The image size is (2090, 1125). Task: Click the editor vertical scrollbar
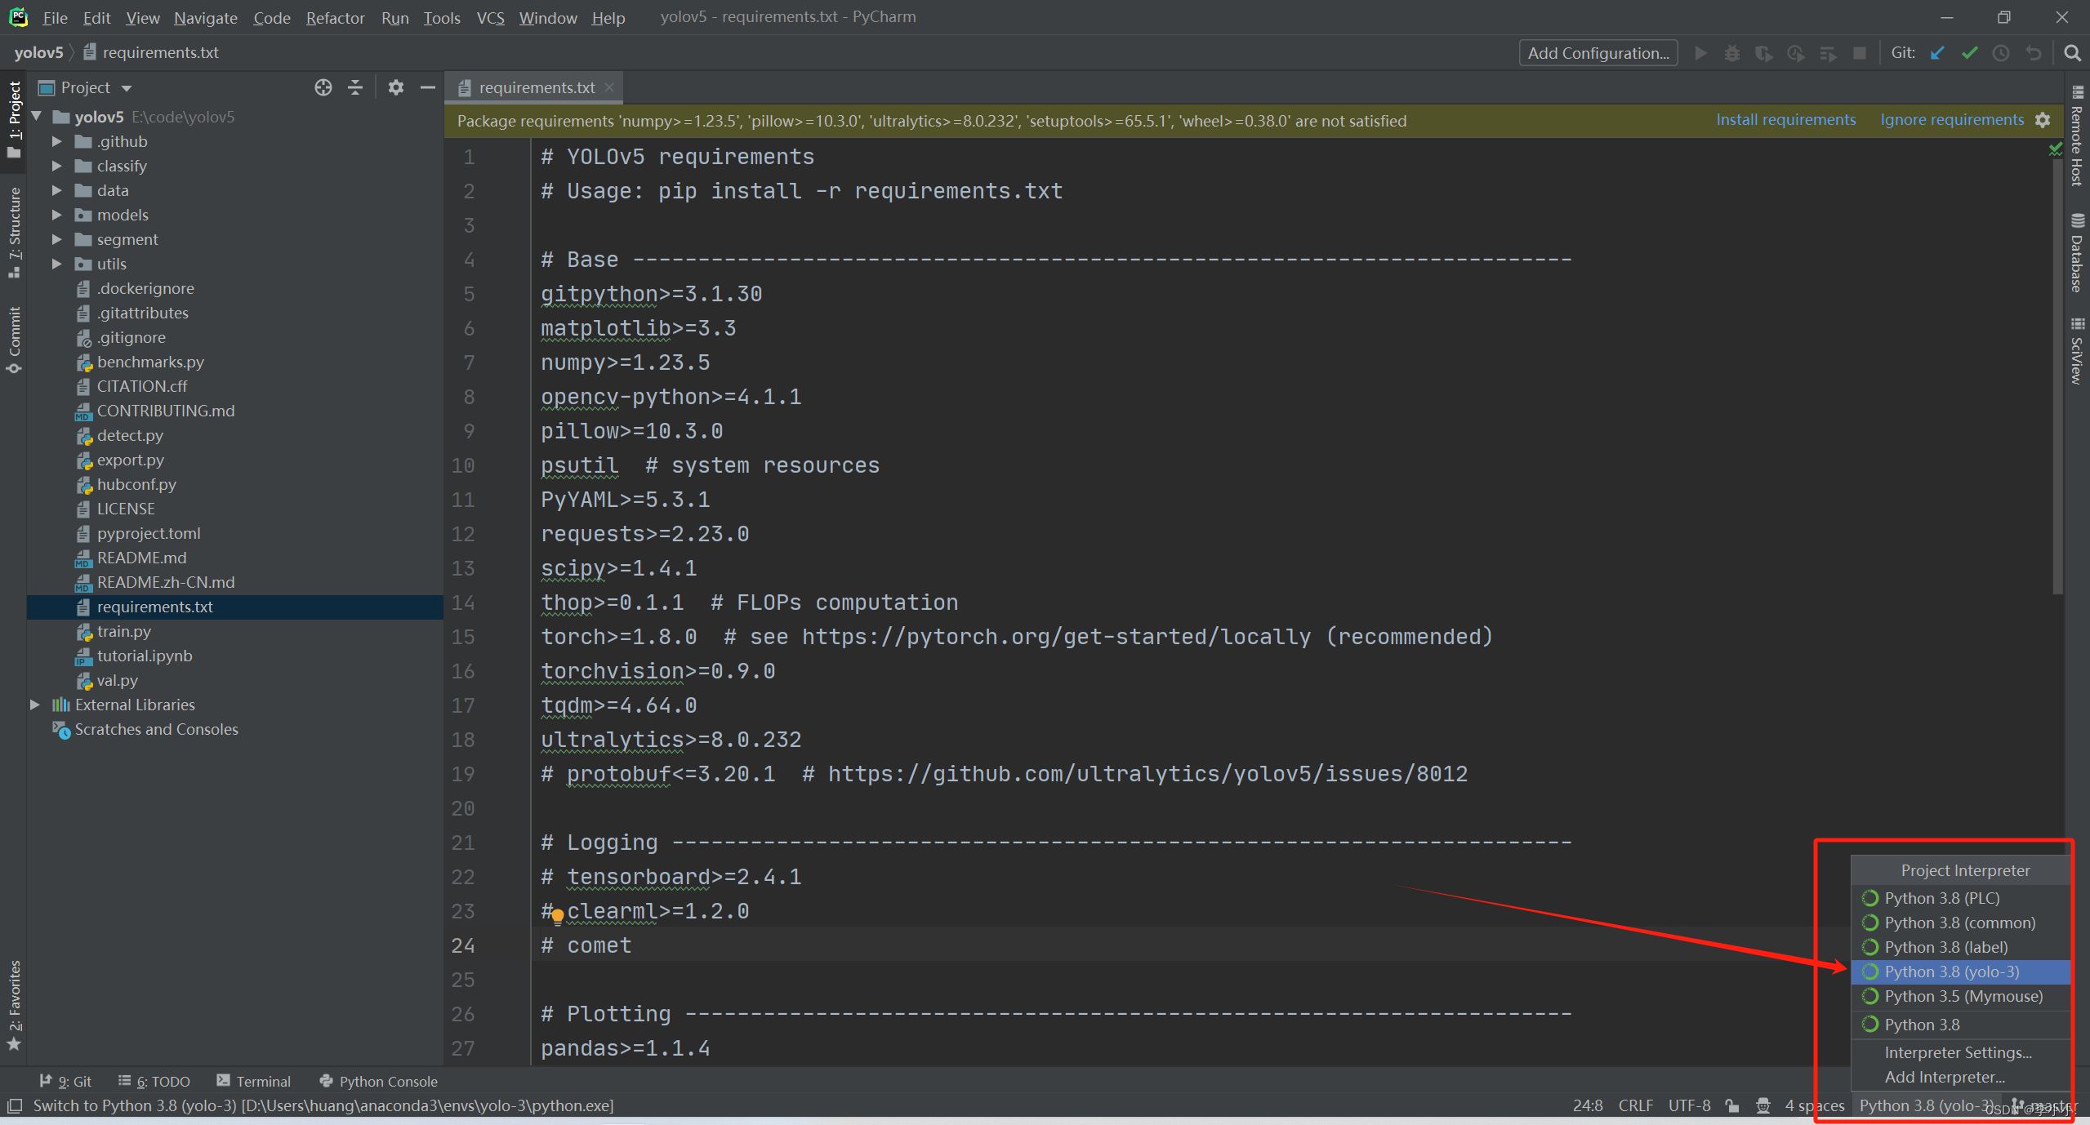coord(2057,376)
